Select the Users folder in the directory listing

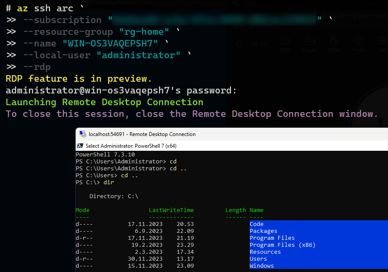[258, 259]
